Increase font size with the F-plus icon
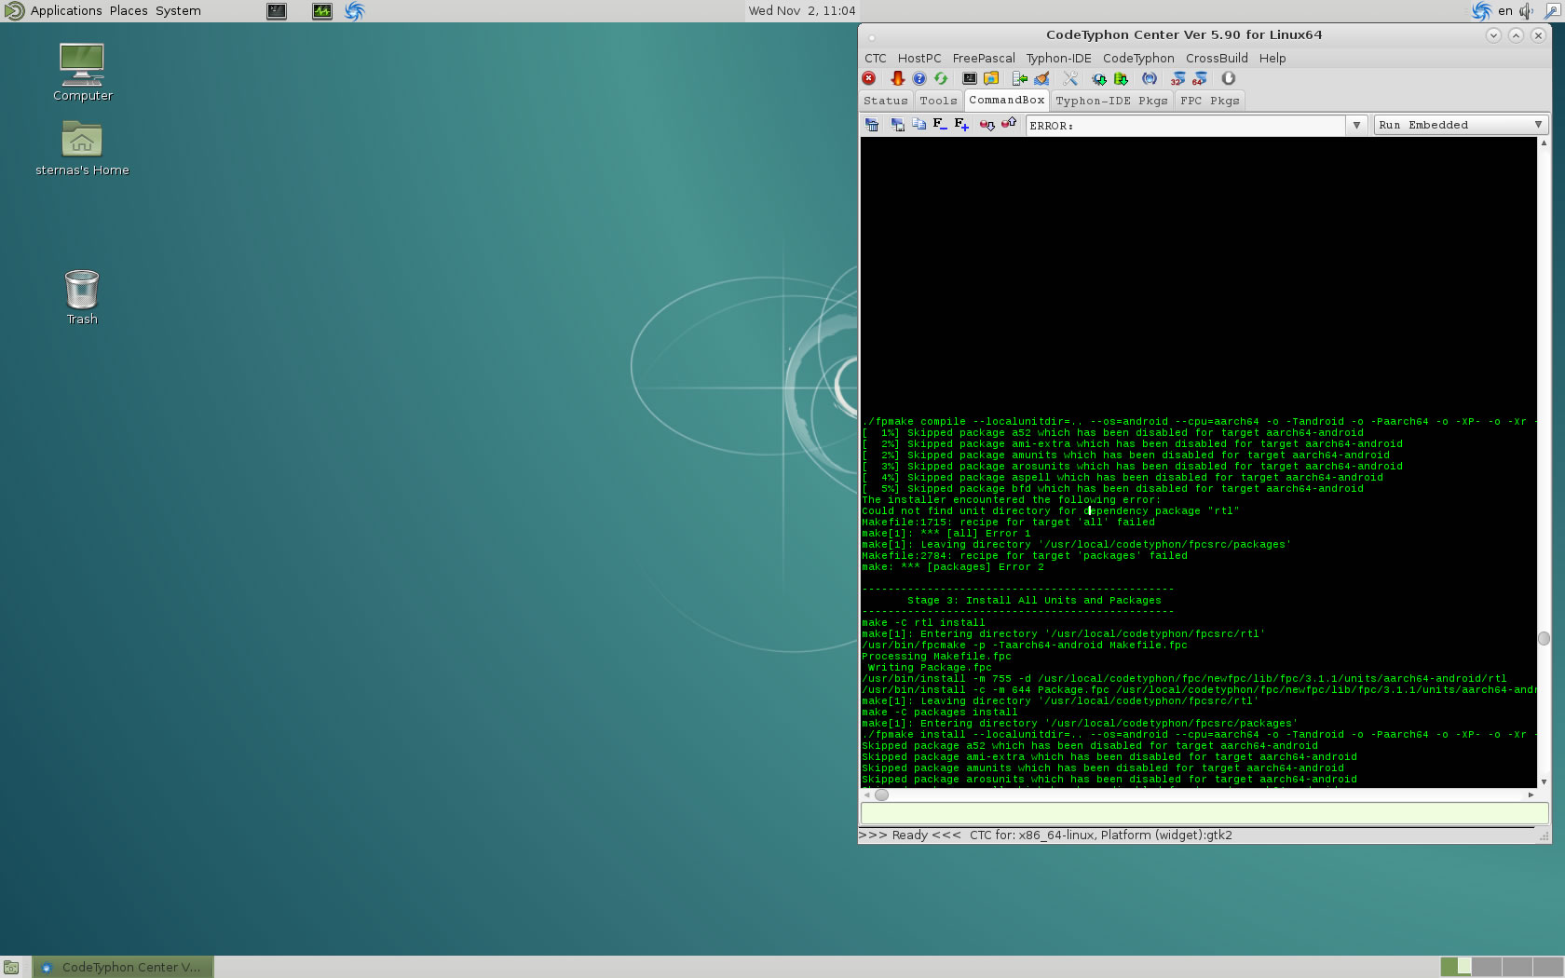The width and height of the screenshot is (1565, 978). tap(961, 124)
